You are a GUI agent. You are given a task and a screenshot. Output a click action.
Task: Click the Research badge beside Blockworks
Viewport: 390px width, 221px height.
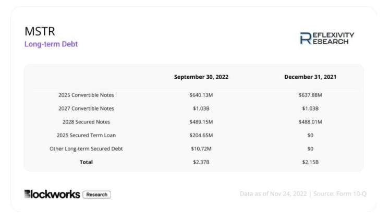[97, 194]
